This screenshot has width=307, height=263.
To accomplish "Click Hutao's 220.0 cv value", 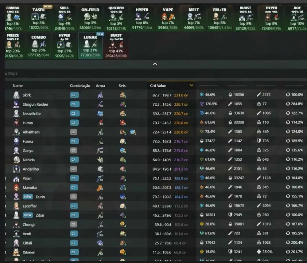I will click(x=181, y=123).
